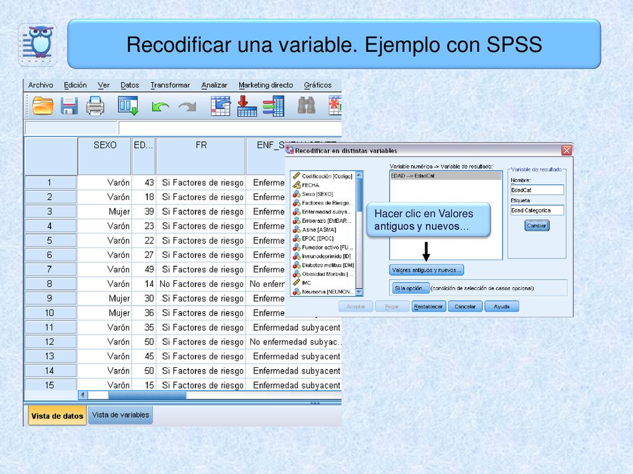
Task: Select Codificación [Codigo] variable in list
Action: click(323, 176)
